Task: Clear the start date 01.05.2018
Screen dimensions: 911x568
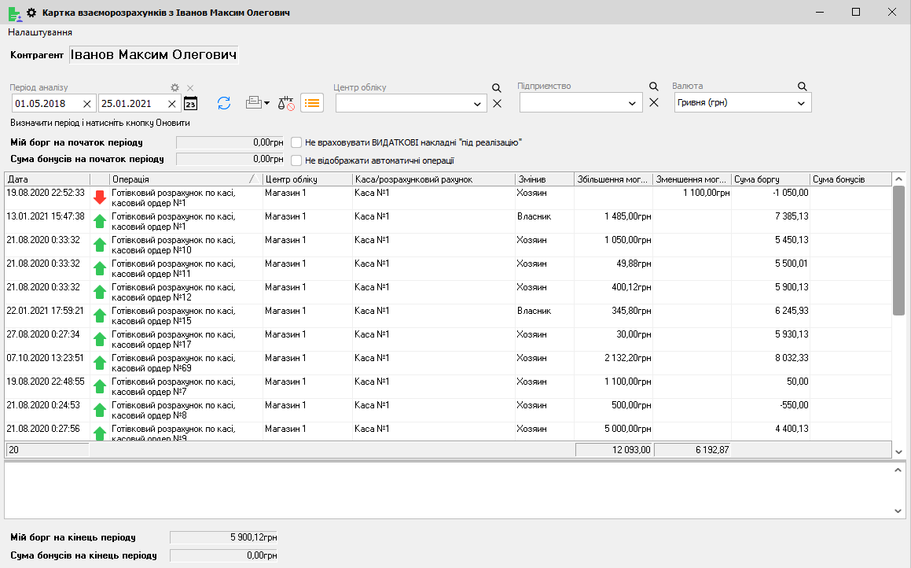Action: click(x=87, y=103)
